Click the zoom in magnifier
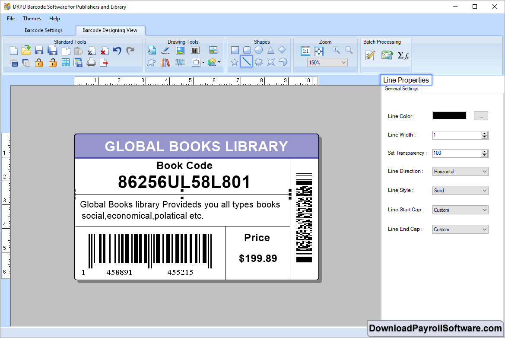505x338 pixels. click(336, 50)
